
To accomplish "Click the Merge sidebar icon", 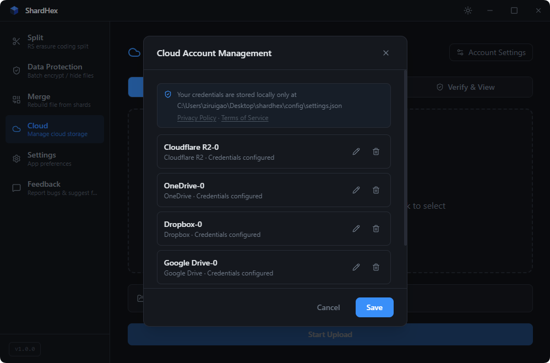I will pos(16,100).
